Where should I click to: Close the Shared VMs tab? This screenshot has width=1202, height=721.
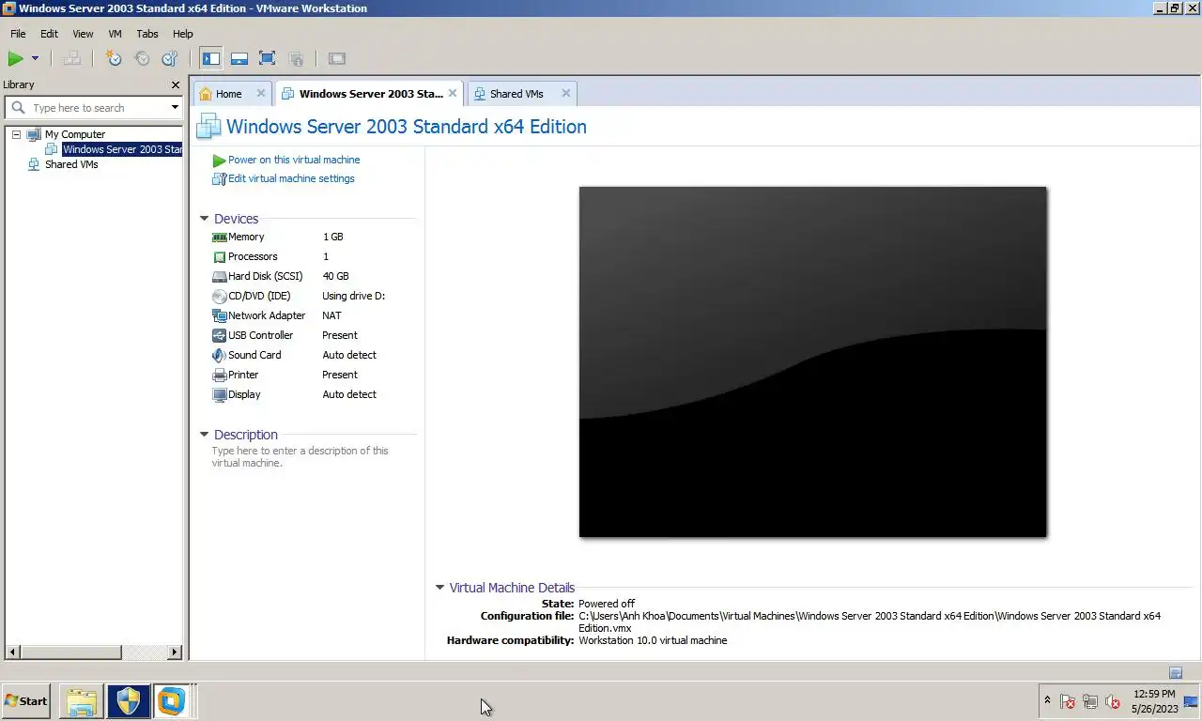click(565, 93)
